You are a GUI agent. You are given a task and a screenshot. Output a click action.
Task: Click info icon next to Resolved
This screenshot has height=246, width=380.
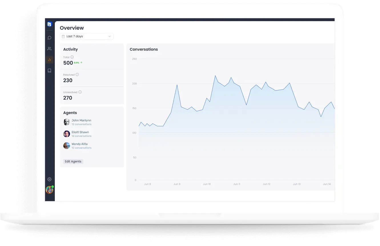(x=77, y=75)
